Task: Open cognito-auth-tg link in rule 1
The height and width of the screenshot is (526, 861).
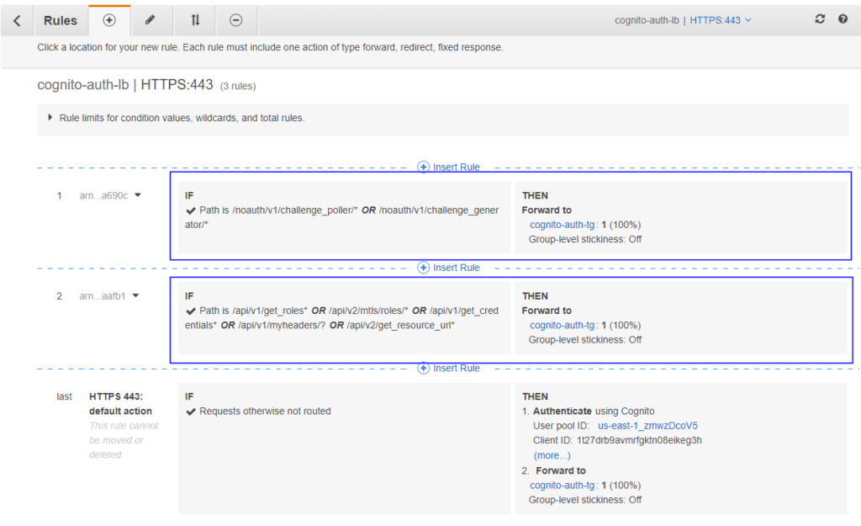Action: pos(562,225)
